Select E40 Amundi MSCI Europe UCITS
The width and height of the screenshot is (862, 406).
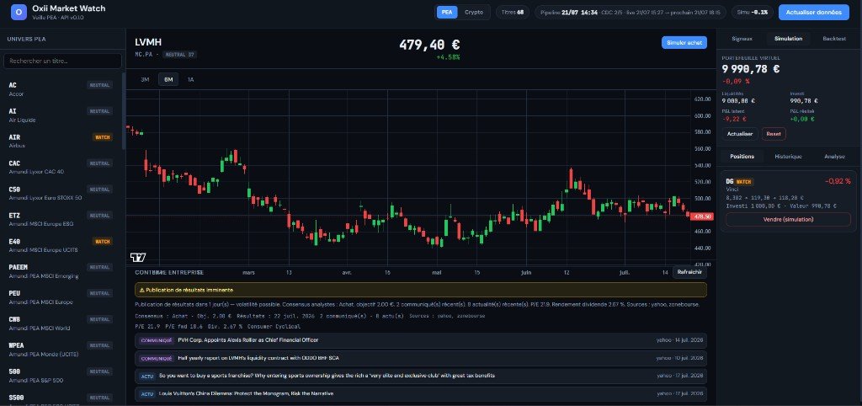pyautogui.click(x=61, y=245)
